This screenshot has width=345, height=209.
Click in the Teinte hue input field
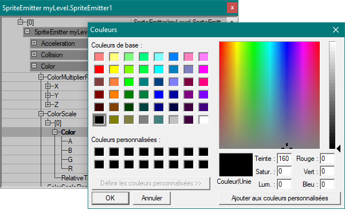(284, 159)
